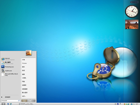The image size is (140, 105).
Task: Click the Show Desktop quick launch icon
Action: tap(8, 104)
